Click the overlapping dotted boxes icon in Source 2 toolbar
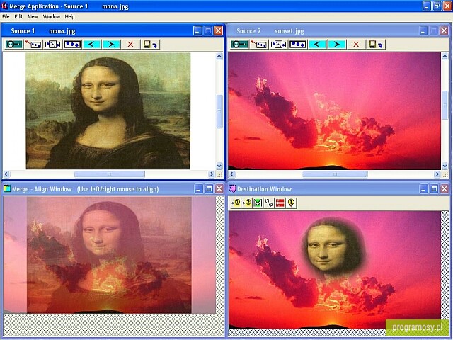 [278, 44]
